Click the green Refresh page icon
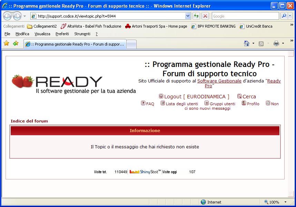The width and height of the screenshot is (296, 207). tap(196, 16)
